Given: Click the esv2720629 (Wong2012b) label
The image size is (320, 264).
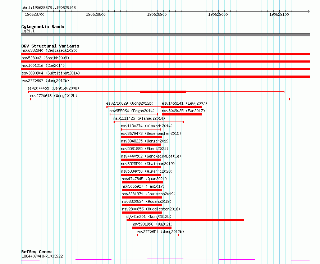Looking at the screenshot, I should (130, 103).
